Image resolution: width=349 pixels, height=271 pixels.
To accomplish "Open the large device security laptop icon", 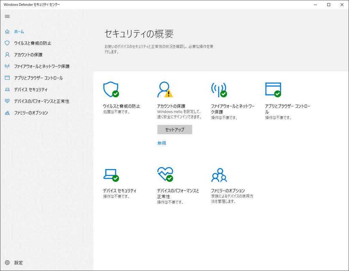I will tap(111, 175).
